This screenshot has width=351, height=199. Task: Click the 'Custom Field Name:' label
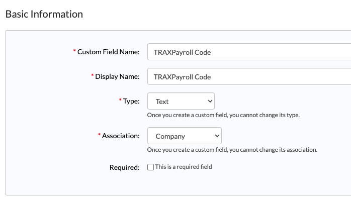point(108,52)
